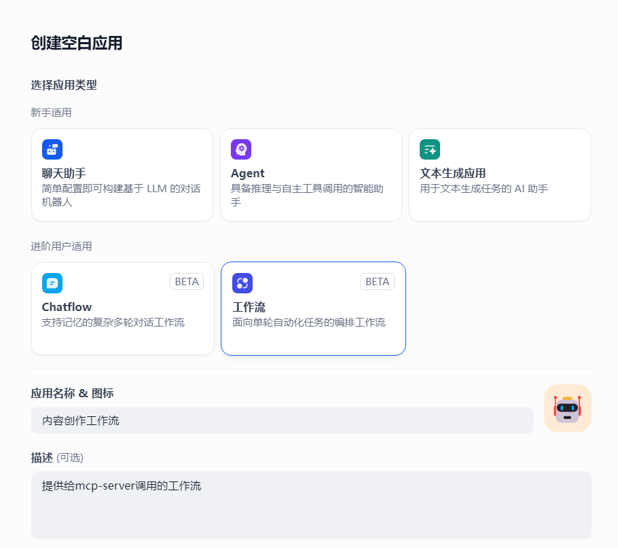Click the BETA badge on 工作流
Image resolution: width=618 pixels, height=548 pixels.
click(377, 282)
